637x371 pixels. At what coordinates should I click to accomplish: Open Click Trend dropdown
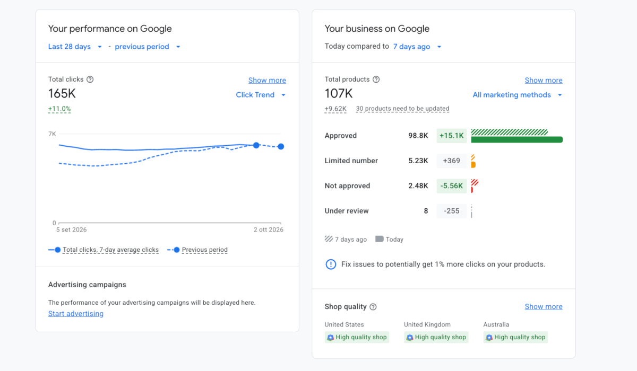261,95
